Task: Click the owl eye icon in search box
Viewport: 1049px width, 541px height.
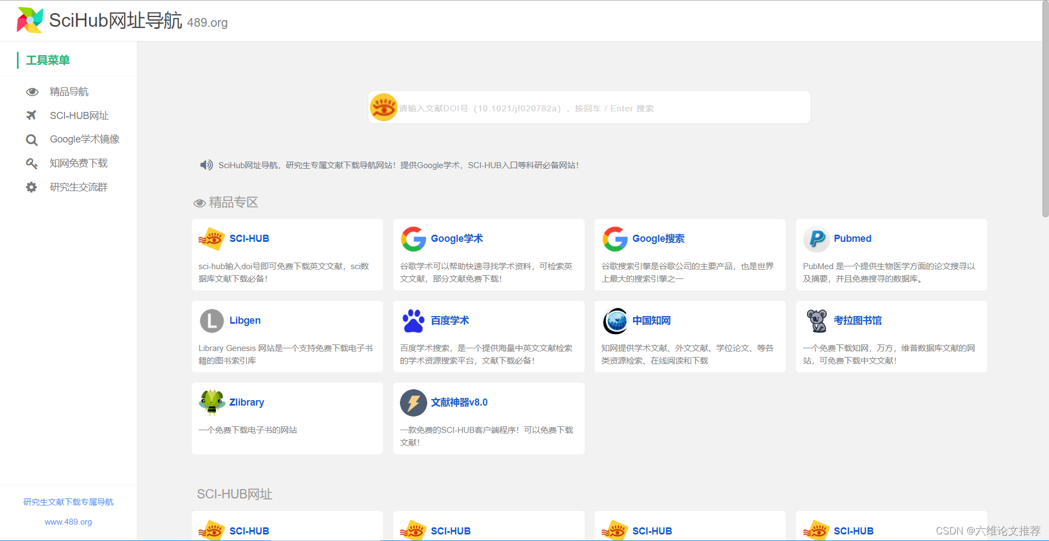Action: coord(384,107)
